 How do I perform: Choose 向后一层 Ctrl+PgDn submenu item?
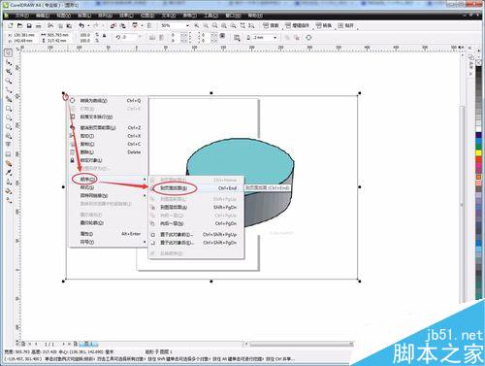(x=196, y=223)
